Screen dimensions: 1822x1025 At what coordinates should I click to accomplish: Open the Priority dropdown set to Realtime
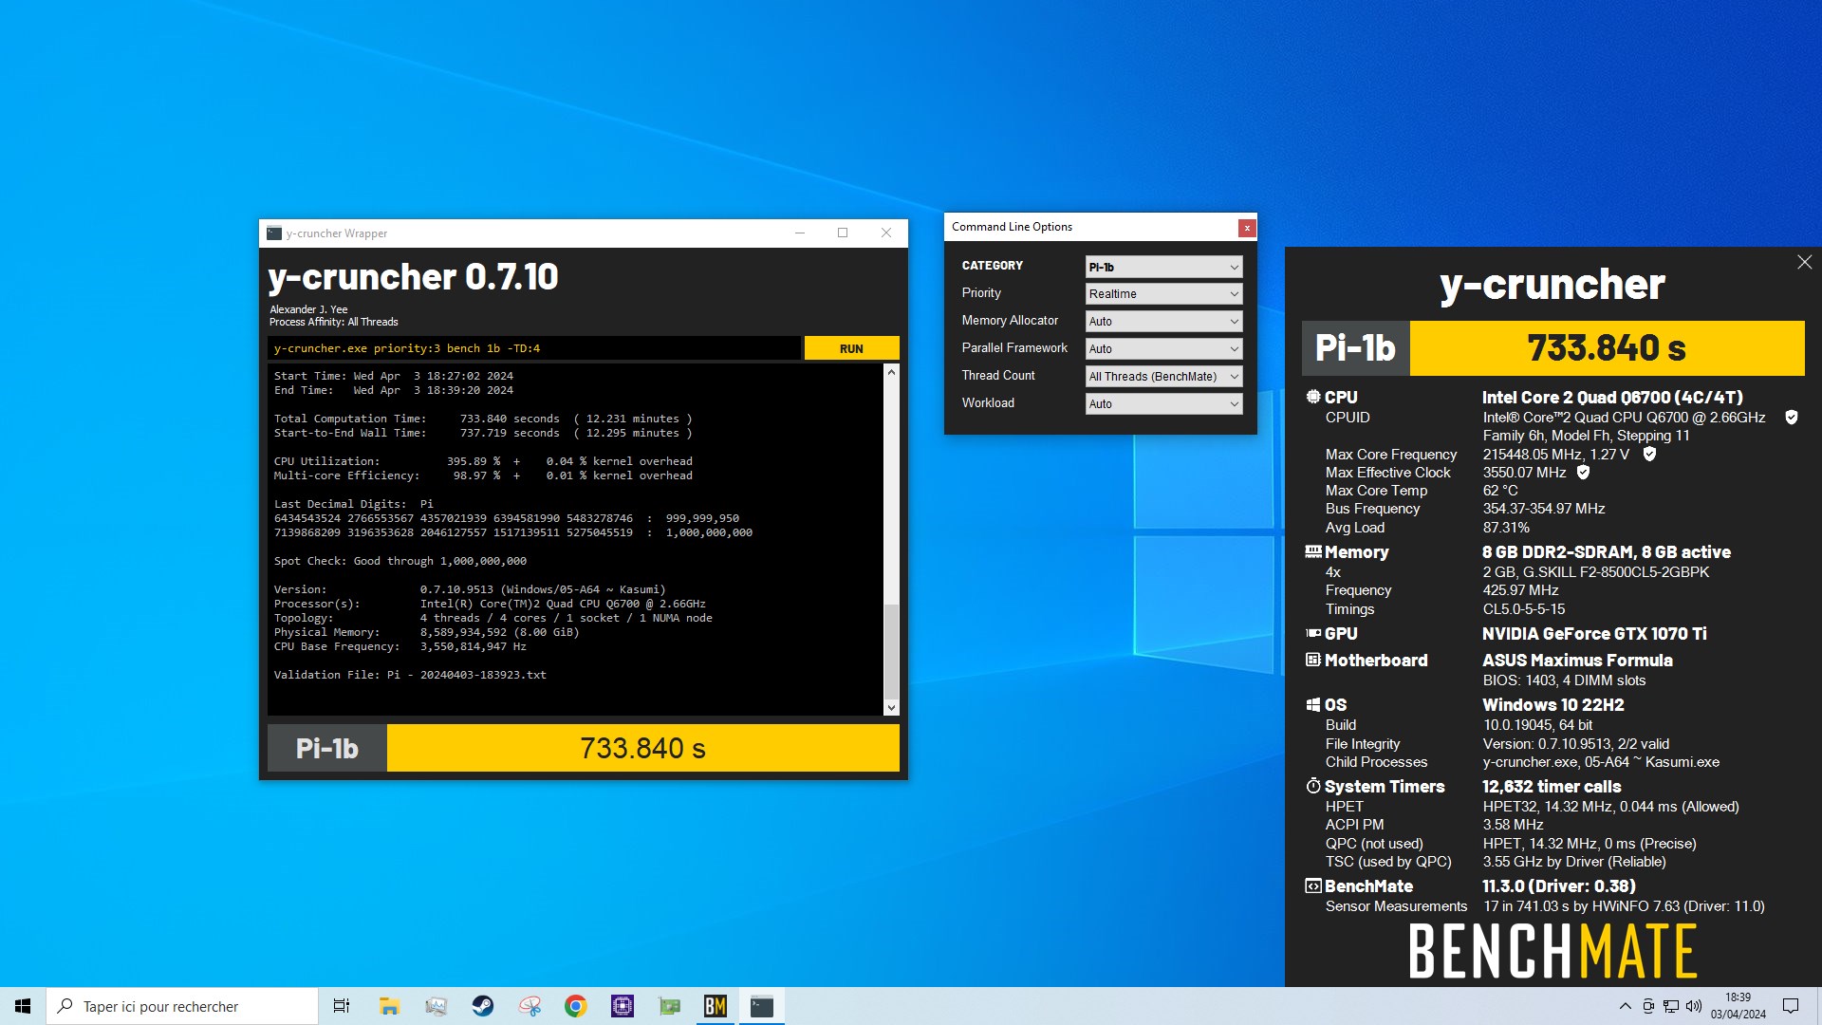(x=1163, y=294)
